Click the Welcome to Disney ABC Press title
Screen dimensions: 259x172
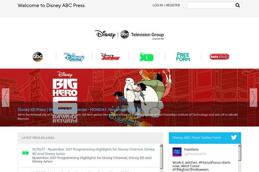tap(51, 6)
